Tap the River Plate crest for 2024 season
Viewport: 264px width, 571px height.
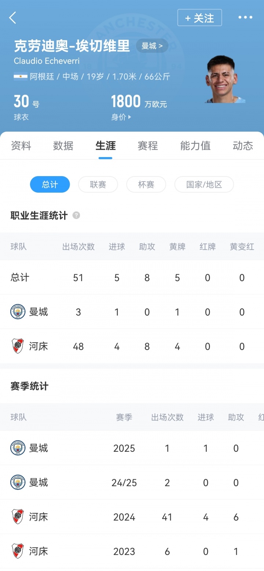click(18, 517)
